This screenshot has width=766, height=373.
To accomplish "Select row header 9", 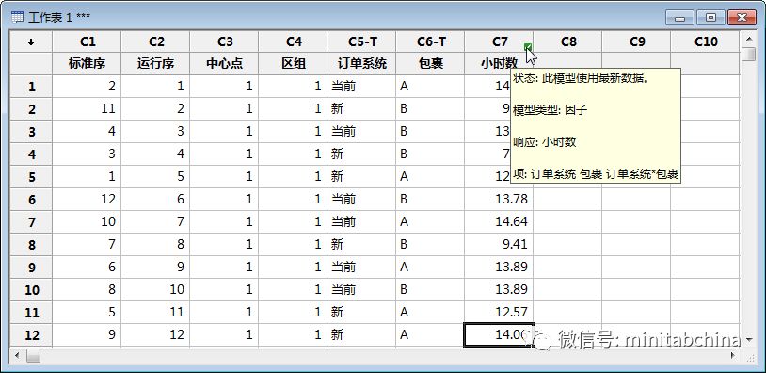I will click(31, 267).
